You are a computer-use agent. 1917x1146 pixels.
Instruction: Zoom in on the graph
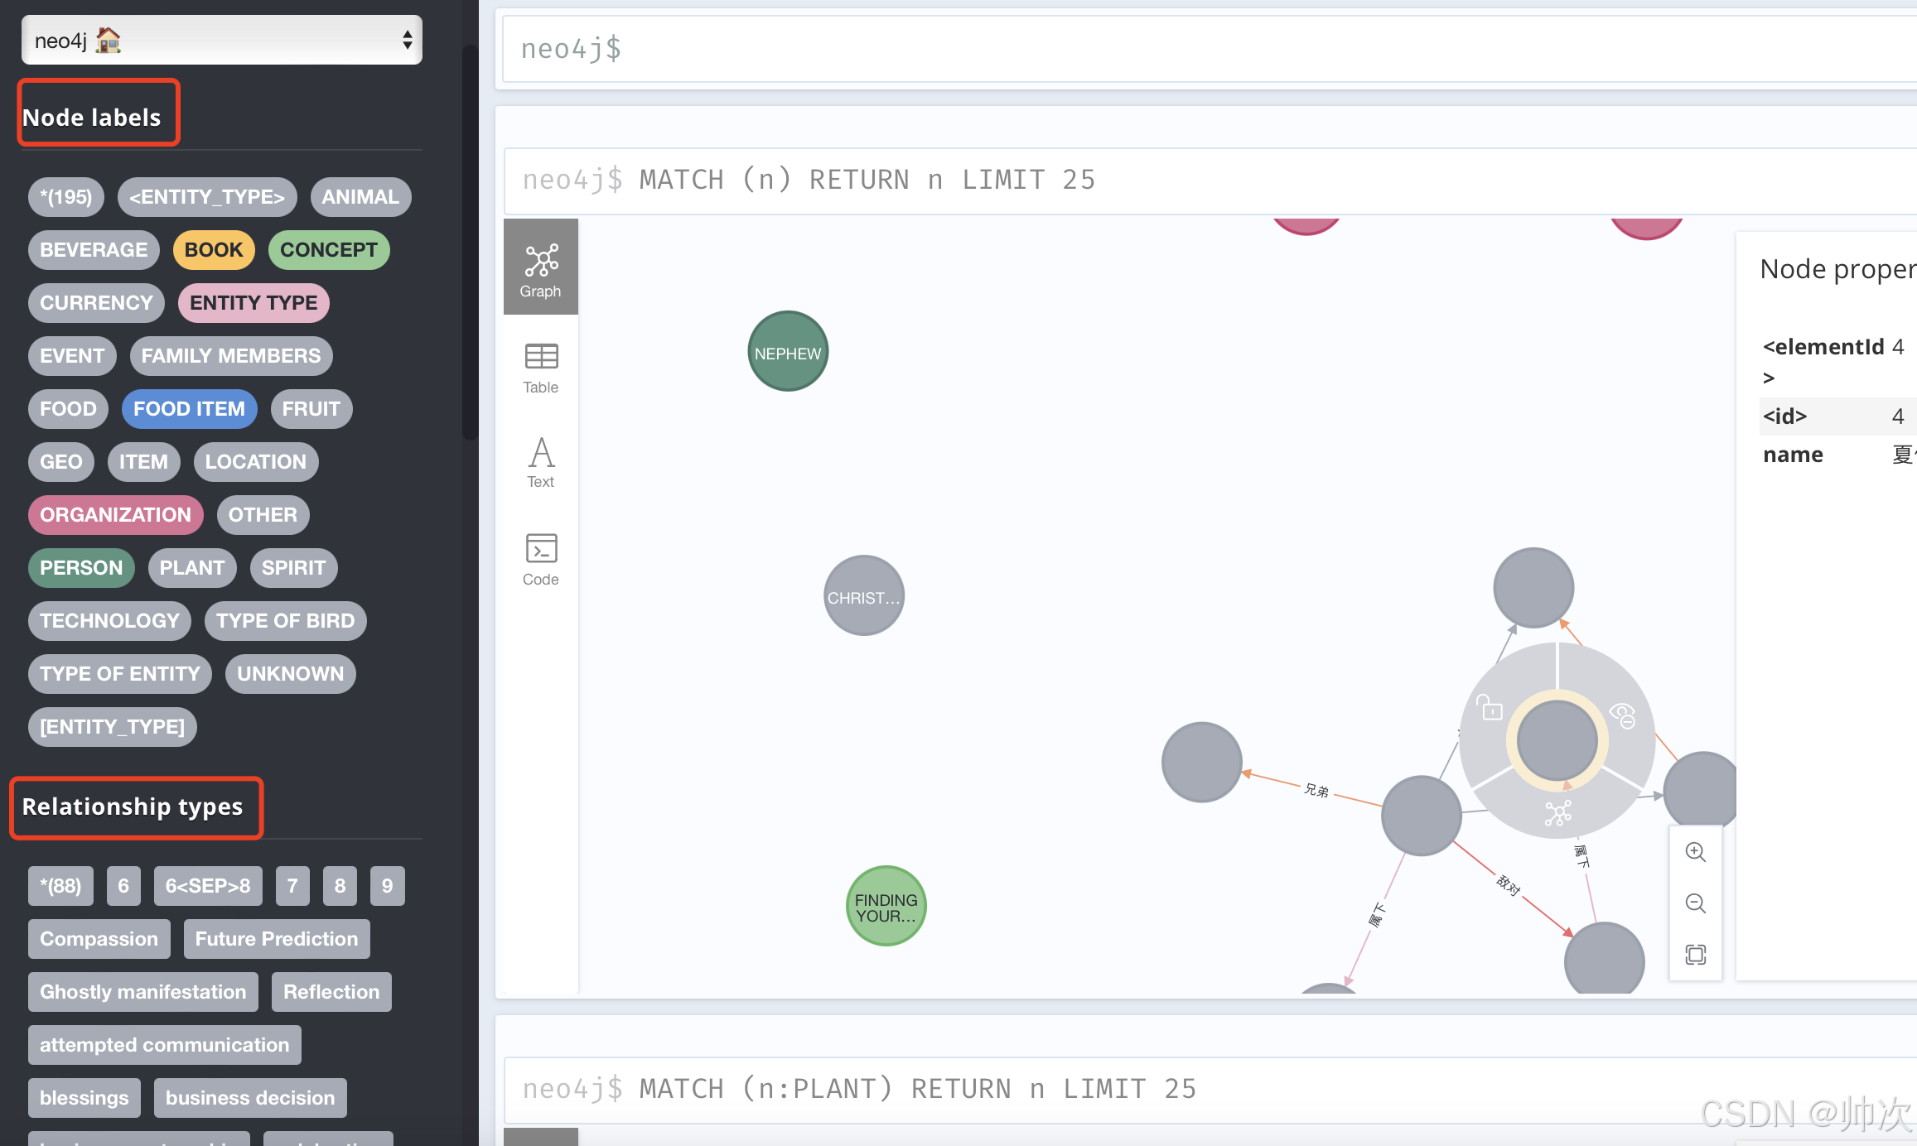click(x=1696, y=852)
